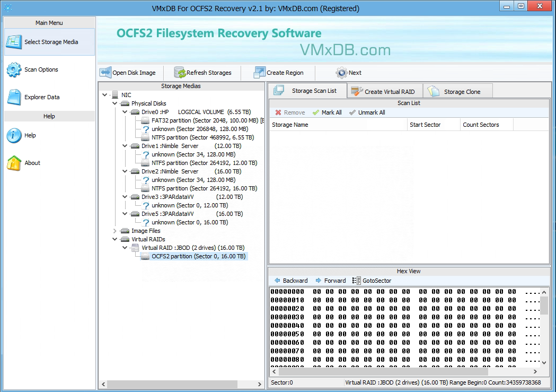Select unknown (Sector 0, 16.00 TB) entry
556x392 pixels.
tap(190, 222)
